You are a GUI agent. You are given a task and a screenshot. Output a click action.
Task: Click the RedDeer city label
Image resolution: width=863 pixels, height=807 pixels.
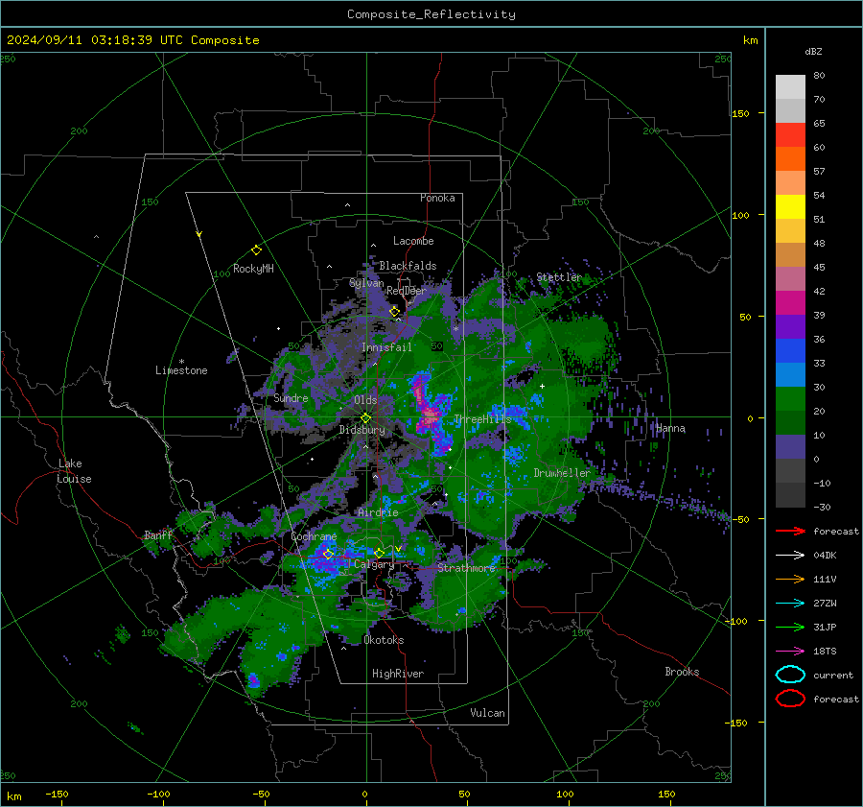click(407, 291)
